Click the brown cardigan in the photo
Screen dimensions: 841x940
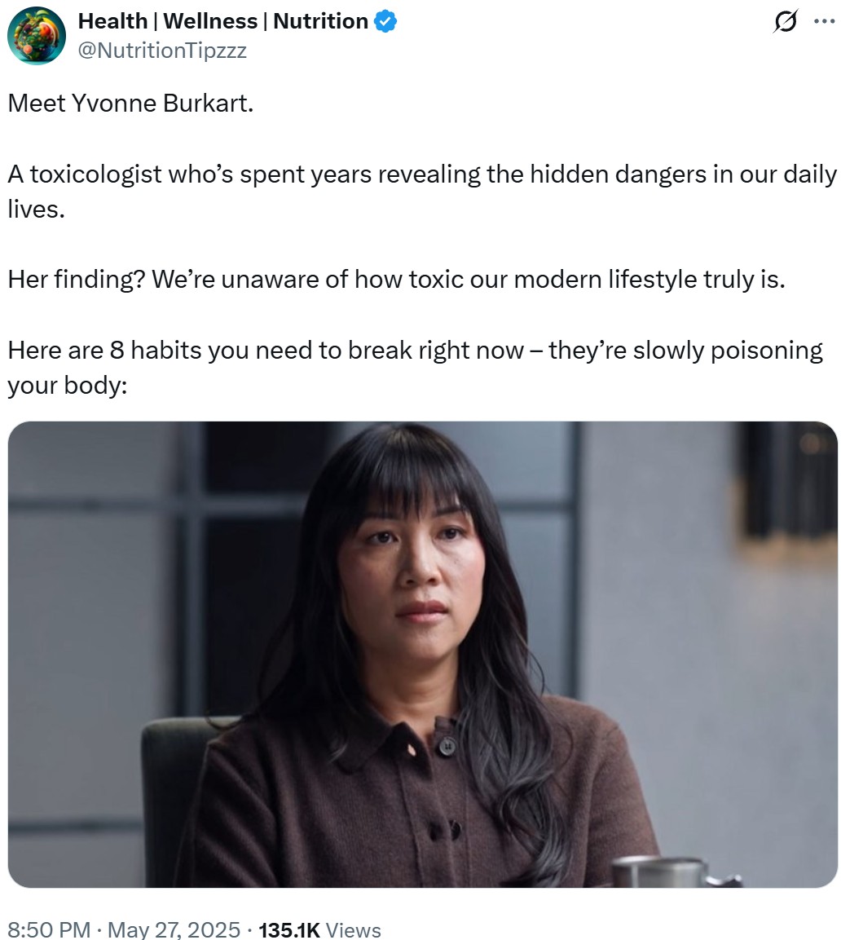(x=414, y=803)
